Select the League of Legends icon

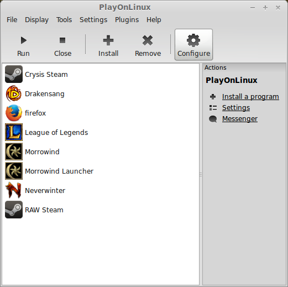point(14,132)
